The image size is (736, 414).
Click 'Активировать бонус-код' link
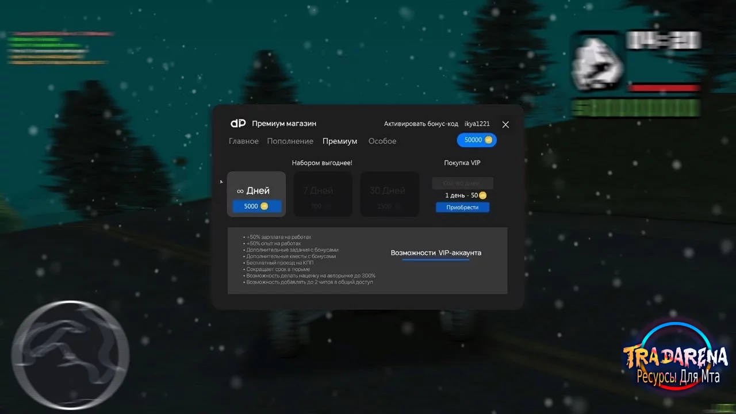click(421, 124)
